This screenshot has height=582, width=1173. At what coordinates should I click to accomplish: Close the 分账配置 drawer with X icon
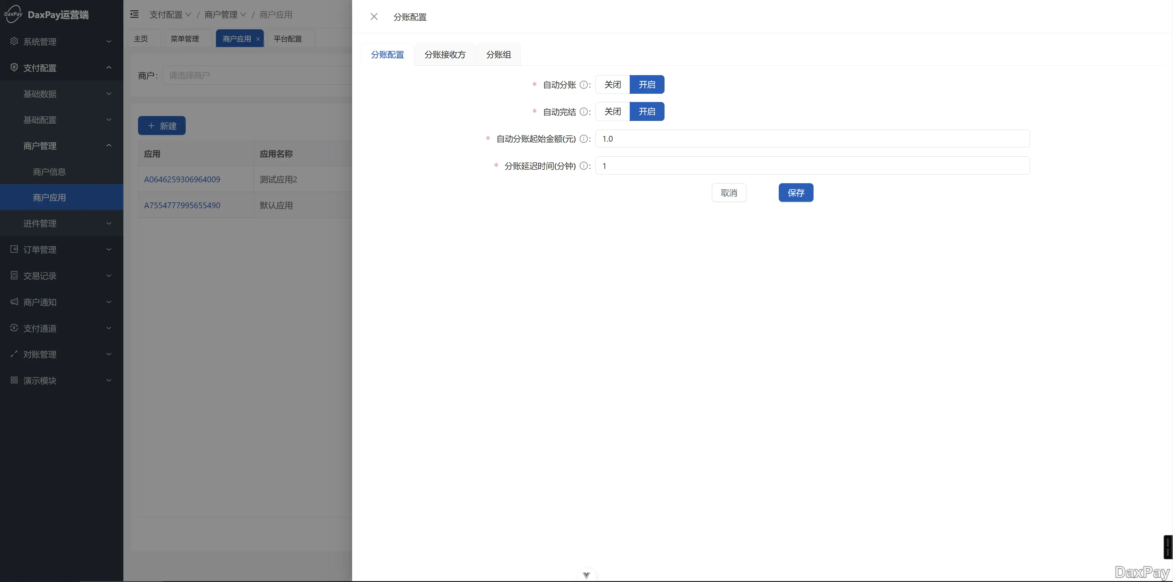[374, 17]
